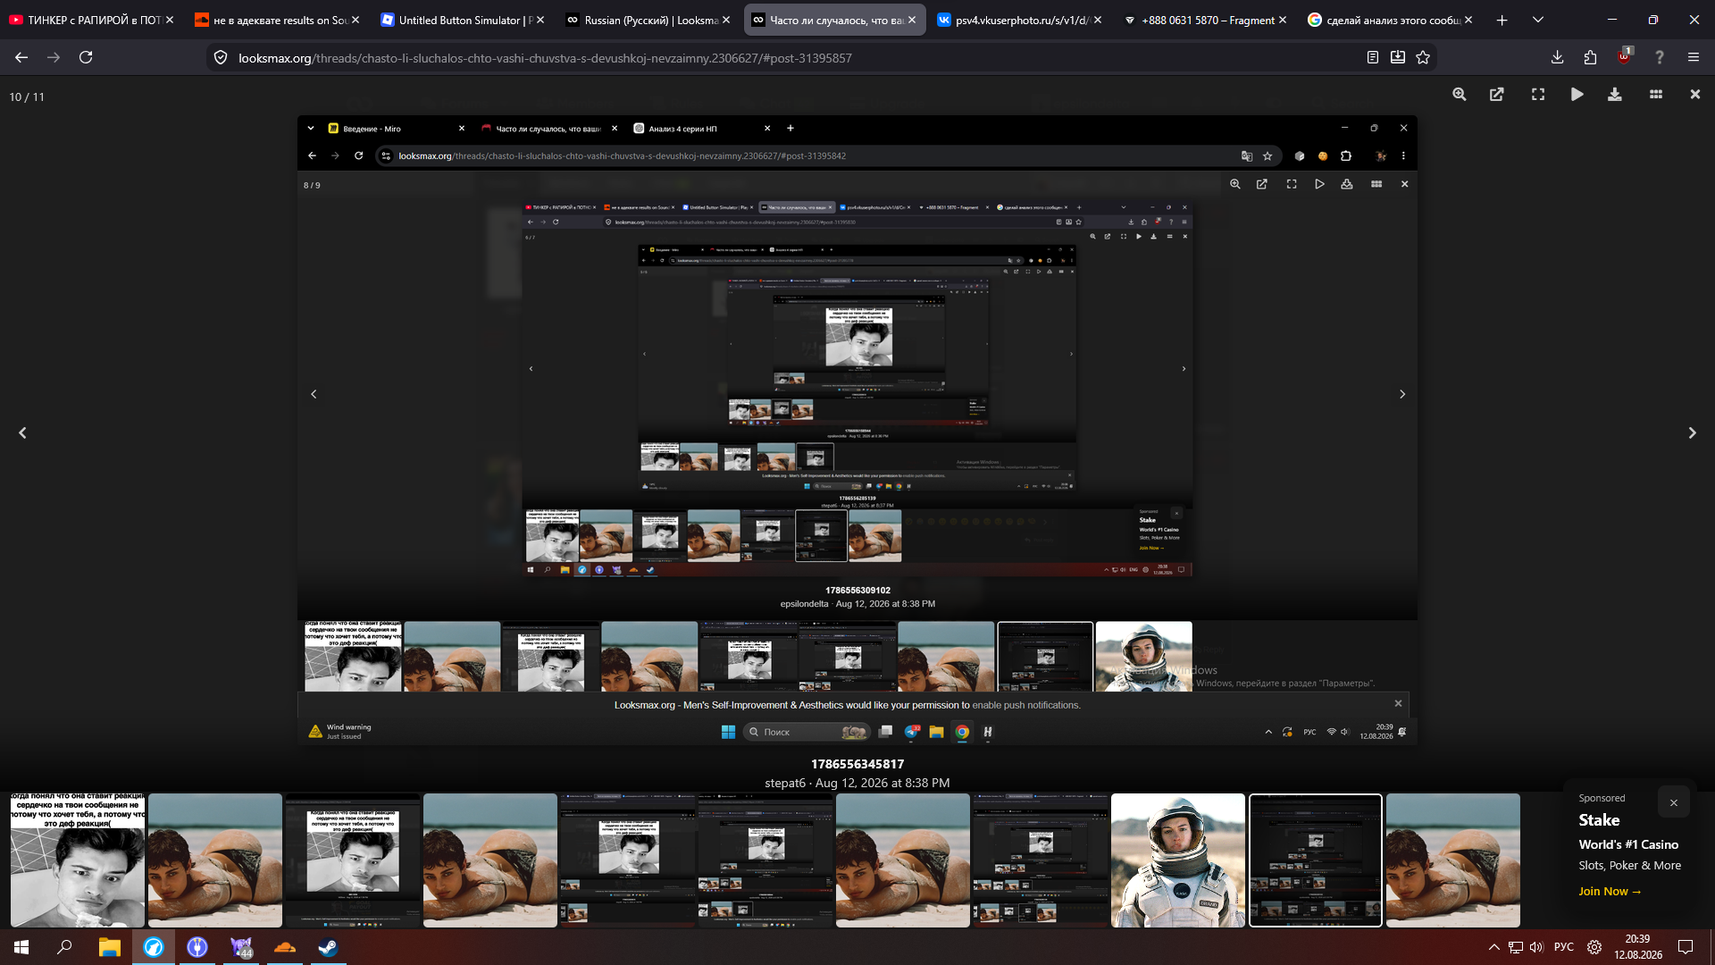Screen dimensions: 1715x965
Task: Expand the hidden system tray icons
Action: (1494, 947)
